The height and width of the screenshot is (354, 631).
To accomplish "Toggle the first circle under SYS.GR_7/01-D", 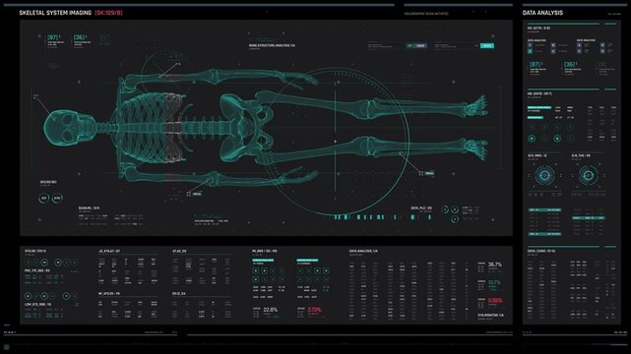I will pos(28,263).
